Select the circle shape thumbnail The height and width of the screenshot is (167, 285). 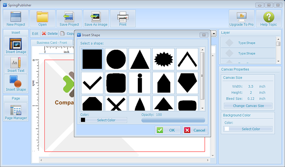(116, 59)
